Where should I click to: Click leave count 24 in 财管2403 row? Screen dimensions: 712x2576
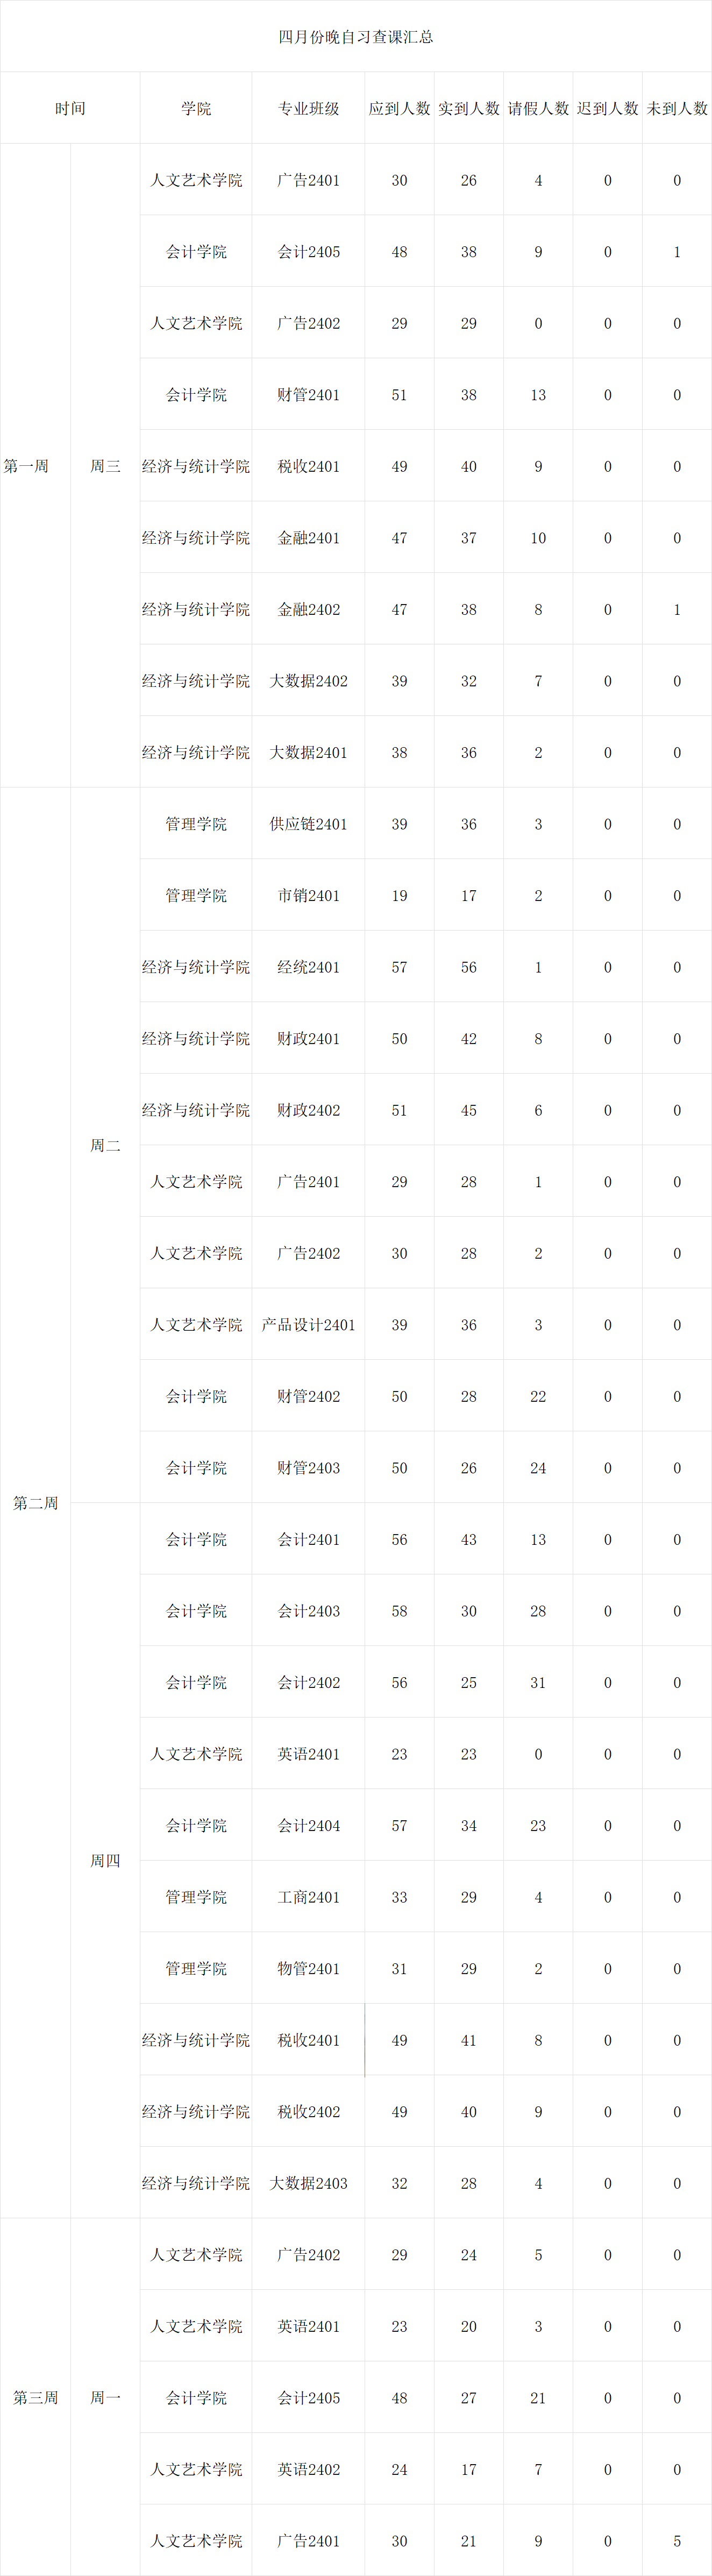[538, 1468]
